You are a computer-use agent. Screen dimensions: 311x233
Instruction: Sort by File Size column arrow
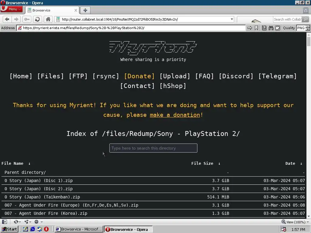[x=219, y=164]
